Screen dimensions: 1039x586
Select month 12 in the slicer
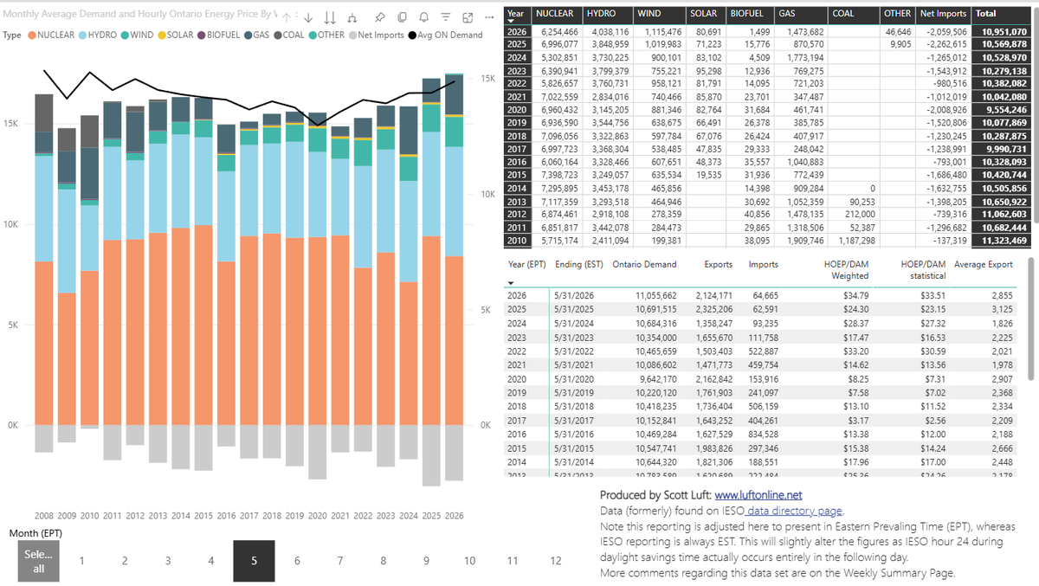pos(556,561)
